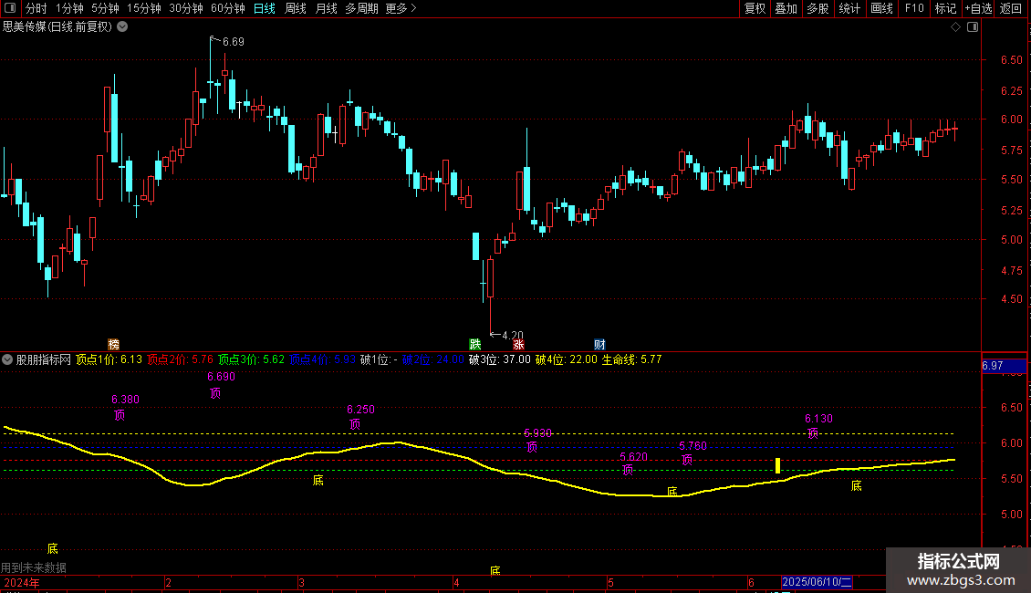The image size is (1031, 593).
Task: Click the 顶 marker labeled 6.690
Action: [215, 393]
